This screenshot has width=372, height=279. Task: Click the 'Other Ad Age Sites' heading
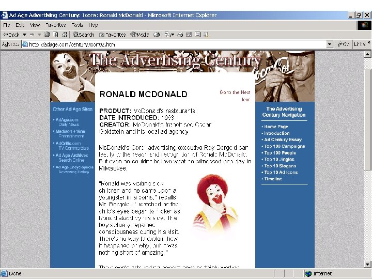click(x=73, y=109)
